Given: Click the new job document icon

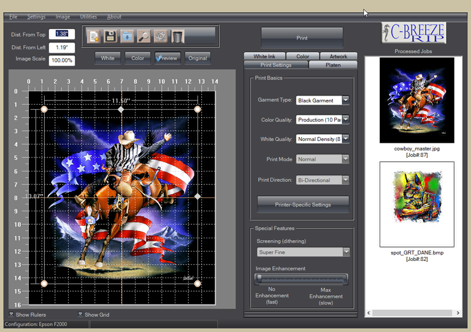Looking at the screenshot, I should pyautogui.click(x=94, y=37).
